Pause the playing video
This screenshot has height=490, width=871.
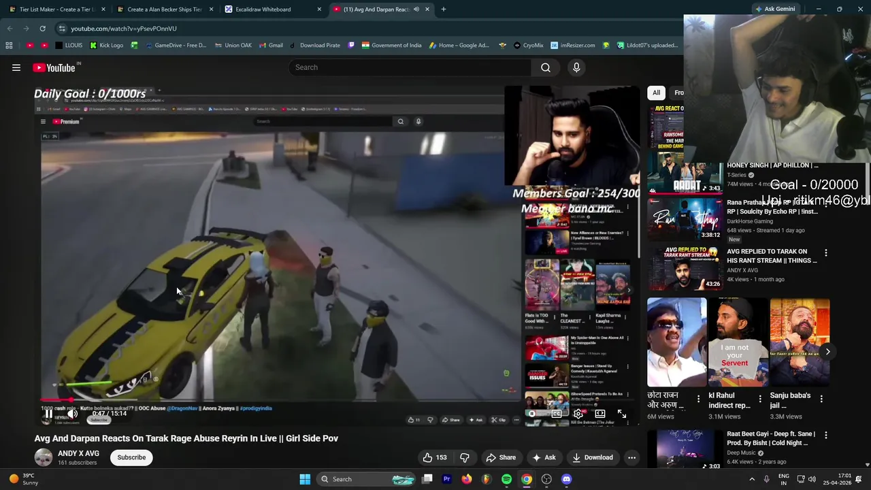[x=49, y=413]
